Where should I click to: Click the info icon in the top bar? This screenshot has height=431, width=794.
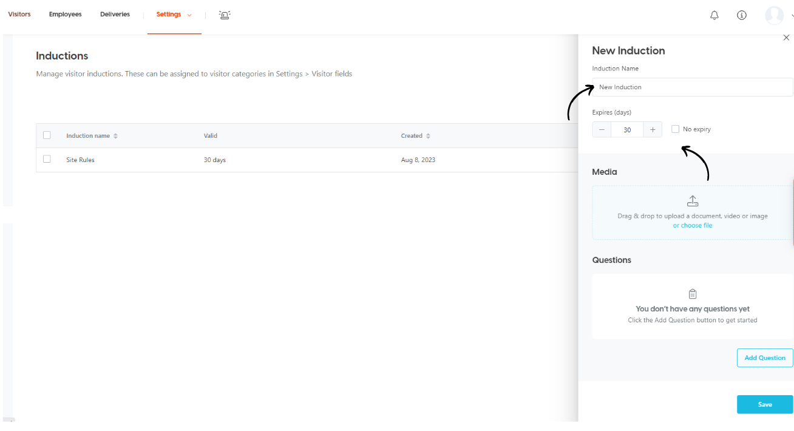coord(742,15)
